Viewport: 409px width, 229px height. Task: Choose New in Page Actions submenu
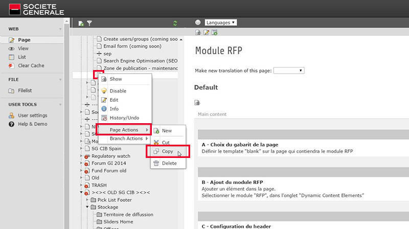[168, 131]
